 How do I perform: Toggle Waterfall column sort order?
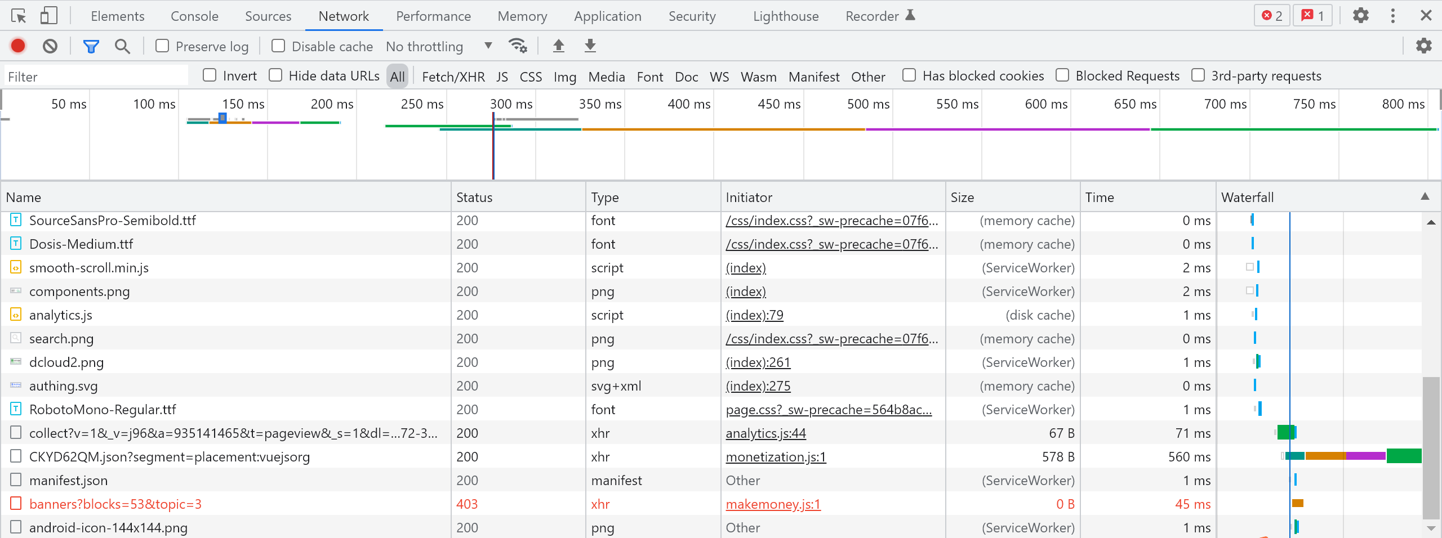[x=1248, y=197]
